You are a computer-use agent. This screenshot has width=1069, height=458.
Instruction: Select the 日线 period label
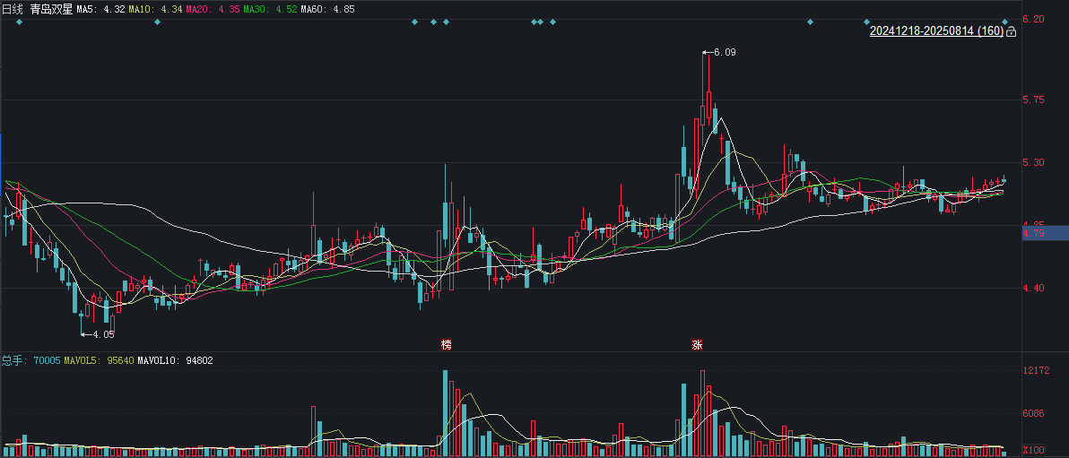tap(13, 10)
